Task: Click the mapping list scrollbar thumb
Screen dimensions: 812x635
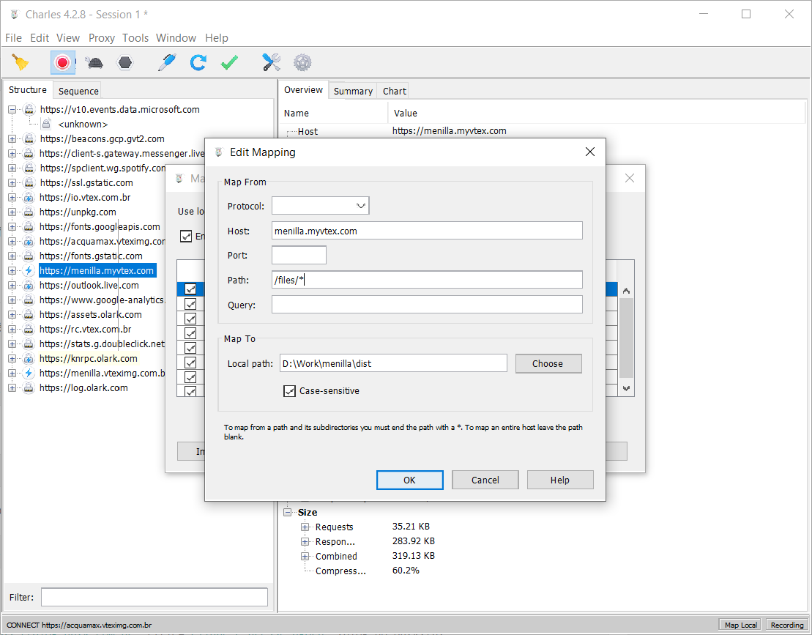Action: [x=627, y=338]
